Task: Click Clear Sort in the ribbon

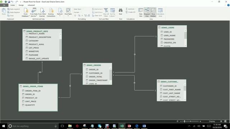Action: [x=97, y=15]
